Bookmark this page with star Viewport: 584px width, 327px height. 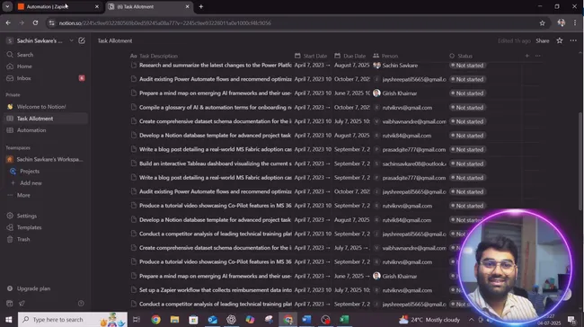[543, 23]
